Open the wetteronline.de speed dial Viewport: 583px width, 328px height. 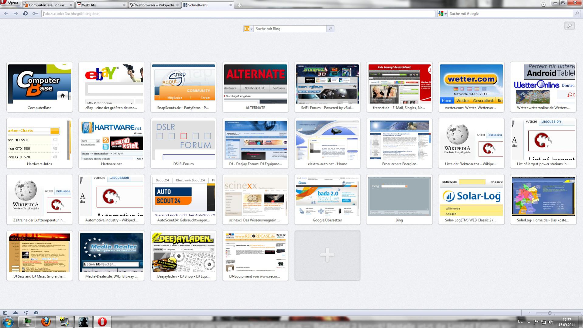(x=544, y=87)
